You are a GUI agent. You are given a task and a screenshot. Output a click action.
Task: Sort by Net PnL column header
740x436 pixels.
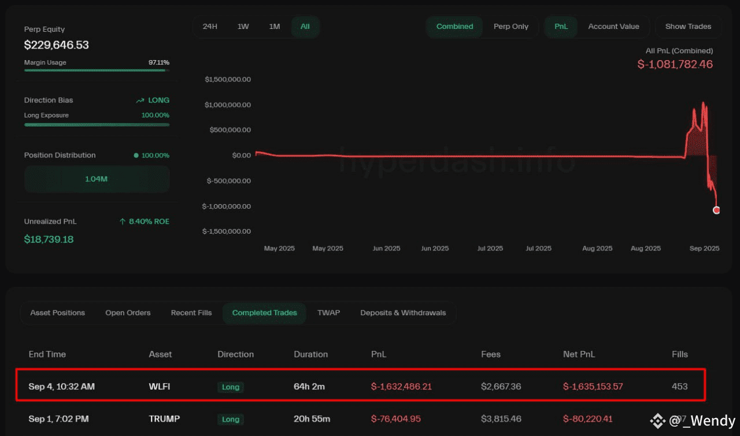click(579, 354)
